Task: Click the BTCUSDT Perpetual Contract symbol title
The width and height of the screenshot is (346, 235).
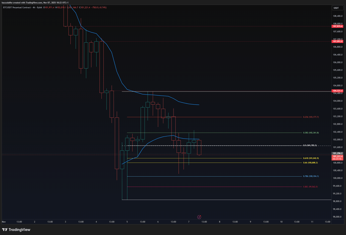Action: click(16, 7)
